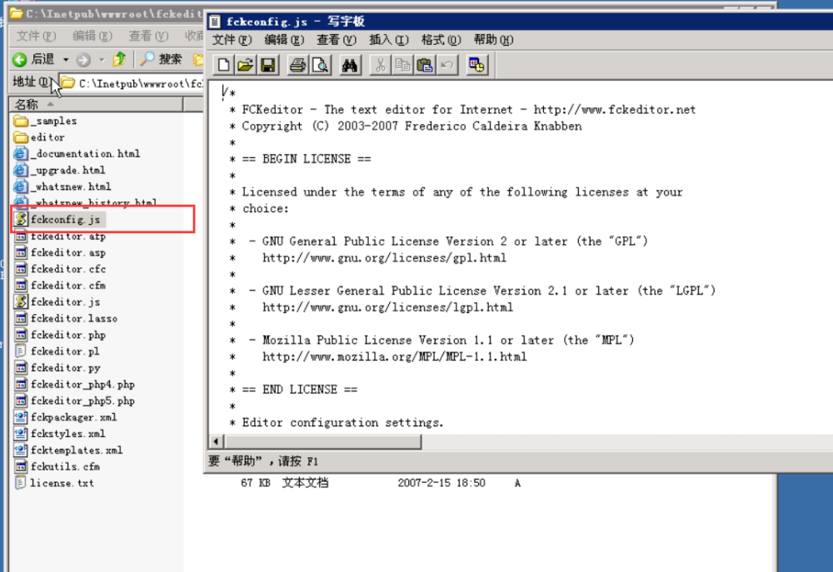Open the 查看 menu in Explorer window
Screen dimensions: 833x572
click(x=149, y=36)
